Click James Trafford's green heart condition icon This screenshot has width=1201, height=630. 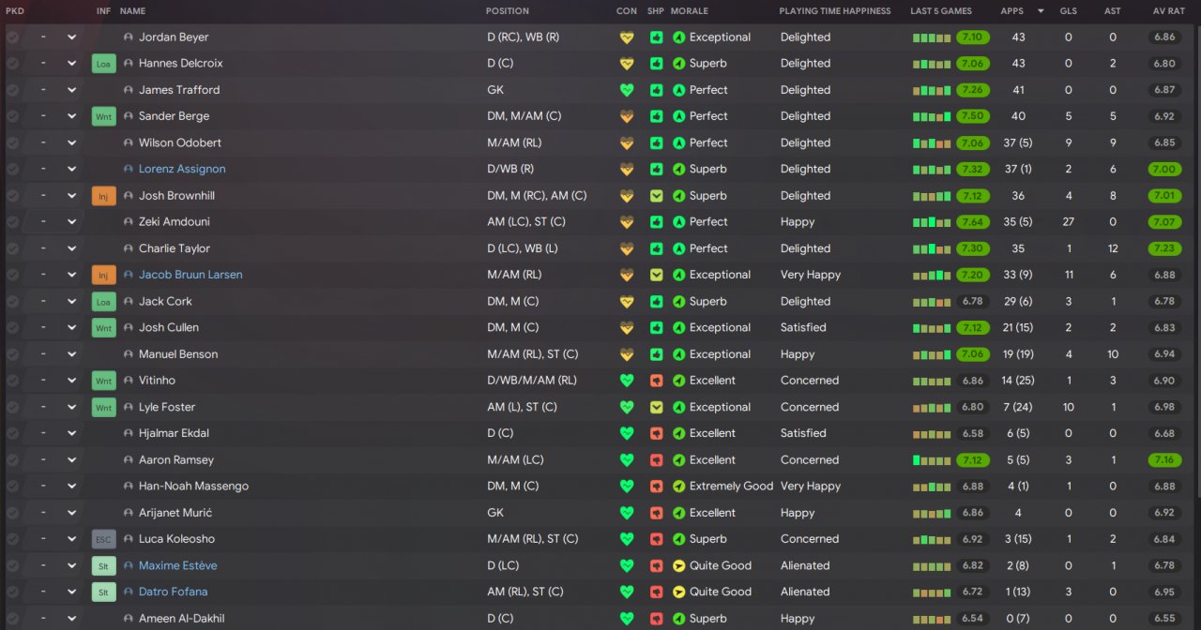tap(627, 90)
